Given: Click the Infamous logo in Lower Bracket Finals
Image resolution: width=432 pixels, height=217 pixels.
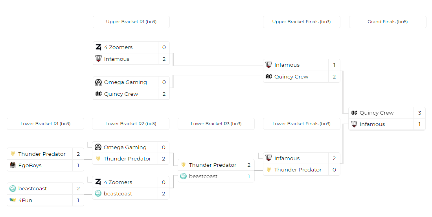Looking at the screenshot, I should (x=269, y=159).
